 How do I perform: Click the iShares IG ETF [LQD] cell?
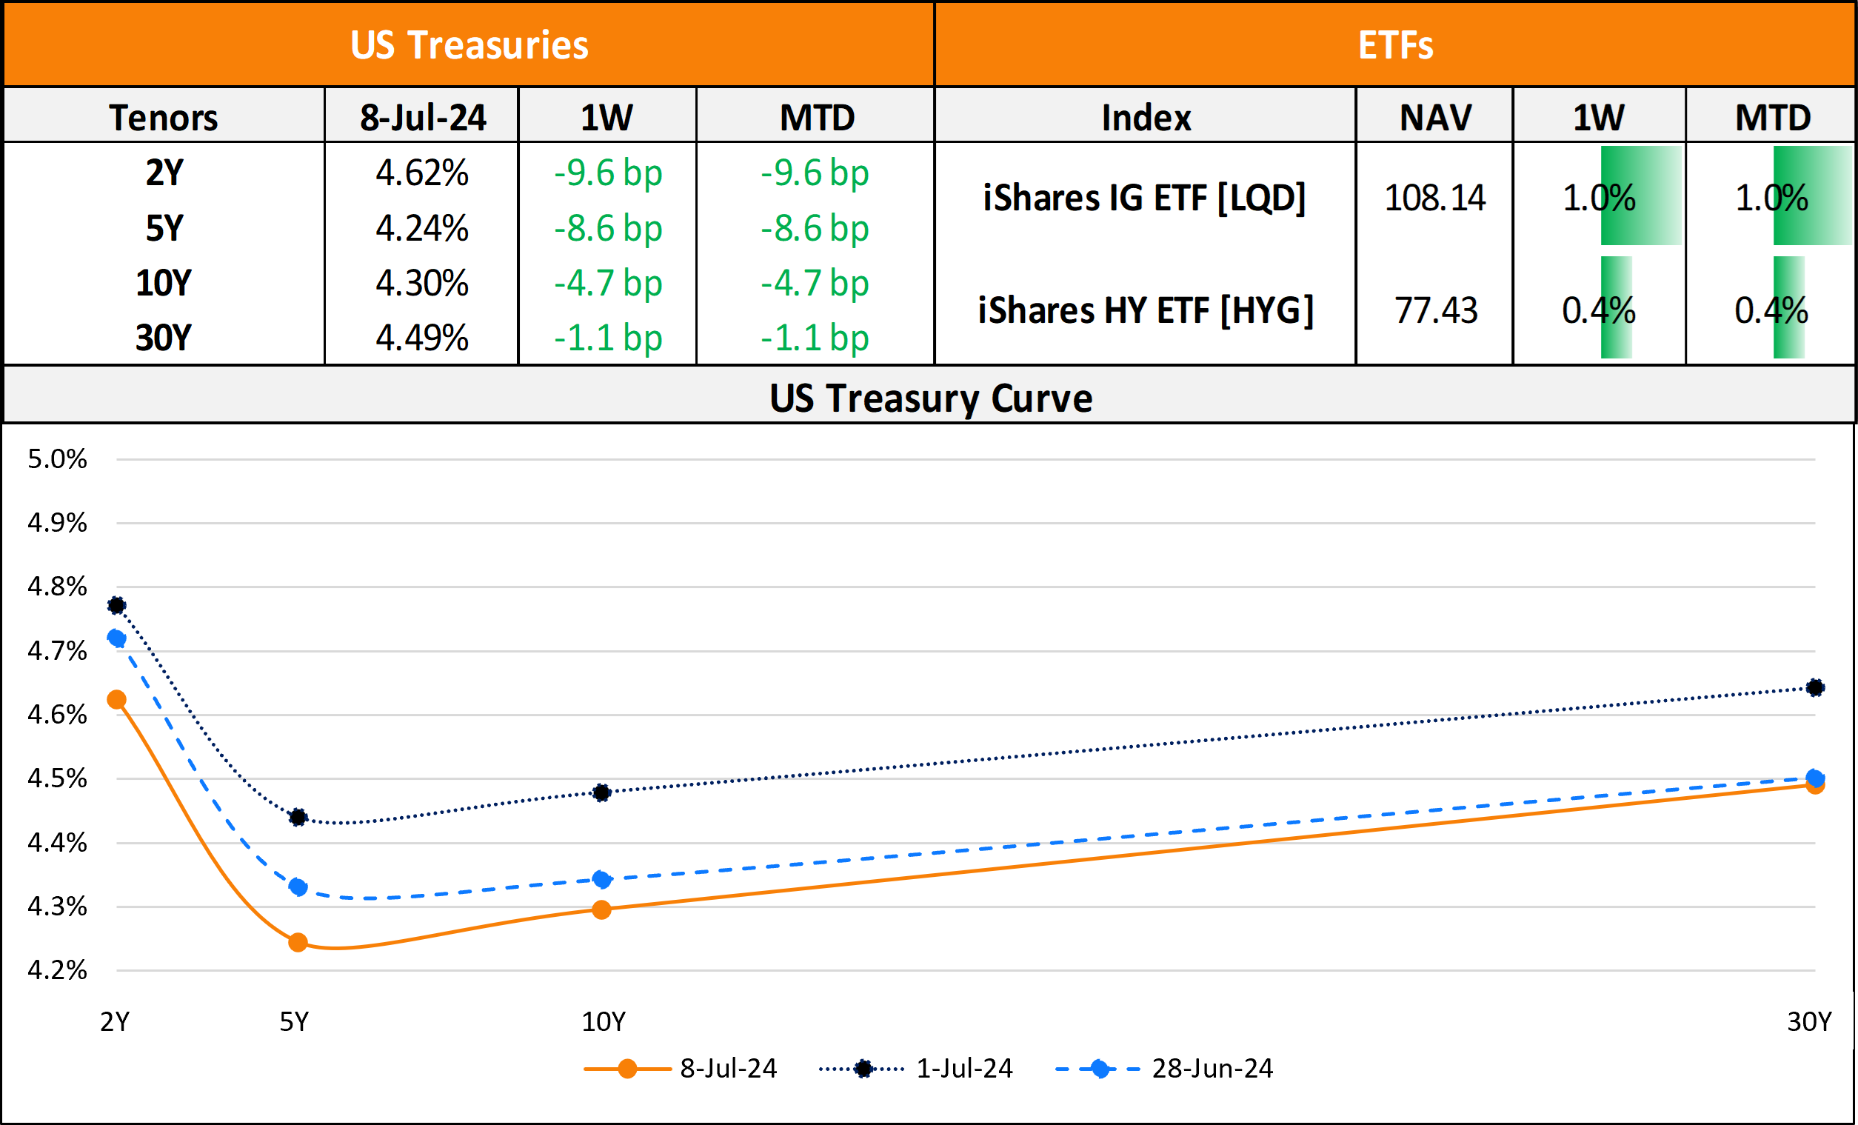pyautogui.click(x=1144, y=198)
